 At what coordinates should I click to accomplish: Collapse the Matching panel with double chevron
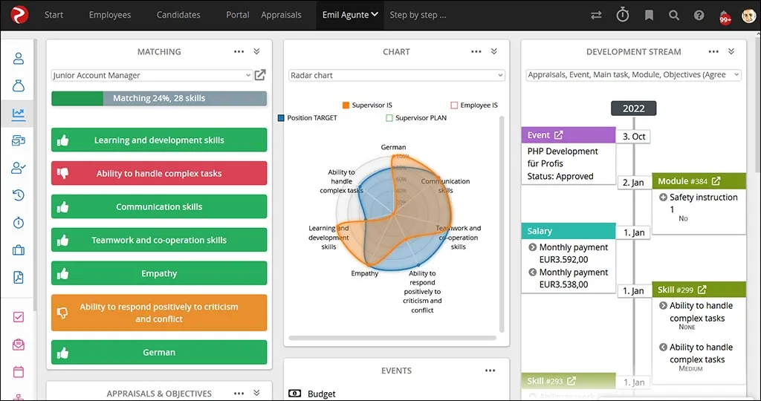click(256, 52)
